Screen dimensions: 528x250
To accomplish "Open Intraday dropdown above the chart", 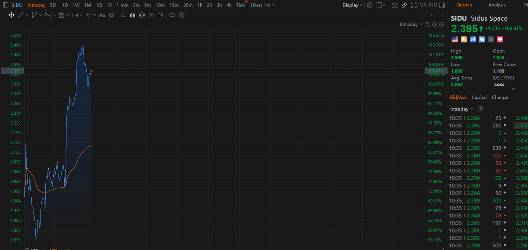I will pos(411,25).
